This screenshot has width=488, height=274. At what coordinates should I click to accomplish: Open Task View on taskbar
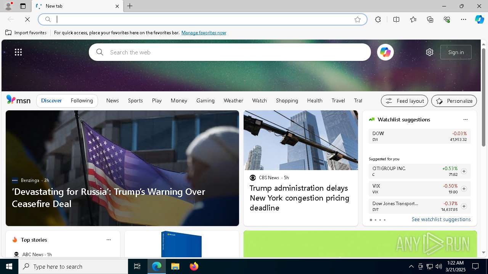[137, 266]
